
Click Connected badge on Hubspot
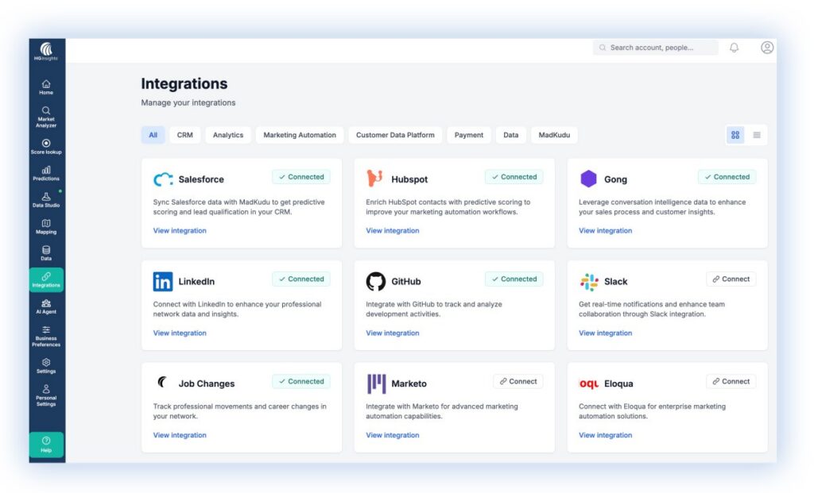pyautogui.click(x=514, y=177)
